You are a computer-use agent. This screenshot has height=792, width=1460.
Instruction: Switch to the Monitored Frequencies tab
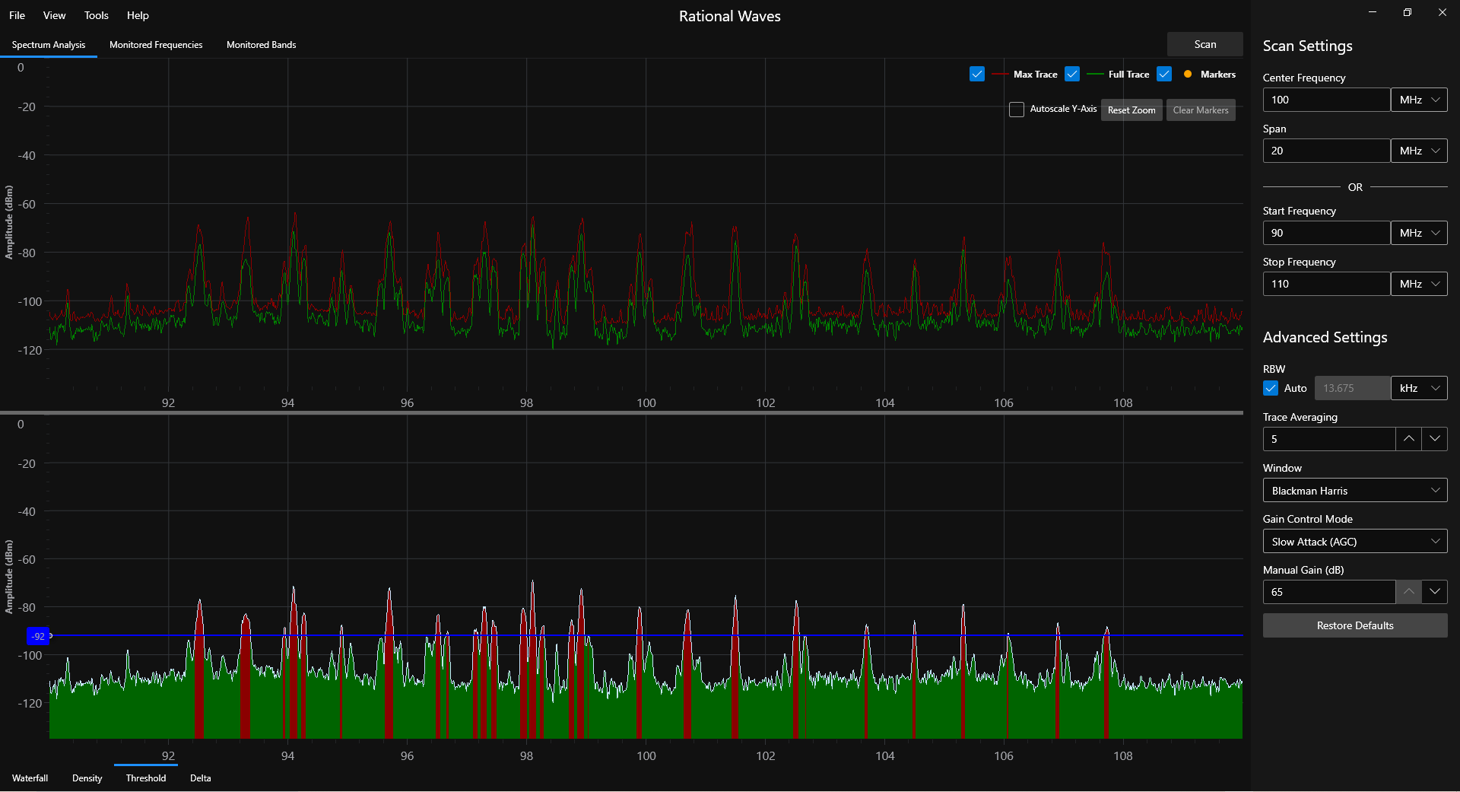tap(155, 44)
